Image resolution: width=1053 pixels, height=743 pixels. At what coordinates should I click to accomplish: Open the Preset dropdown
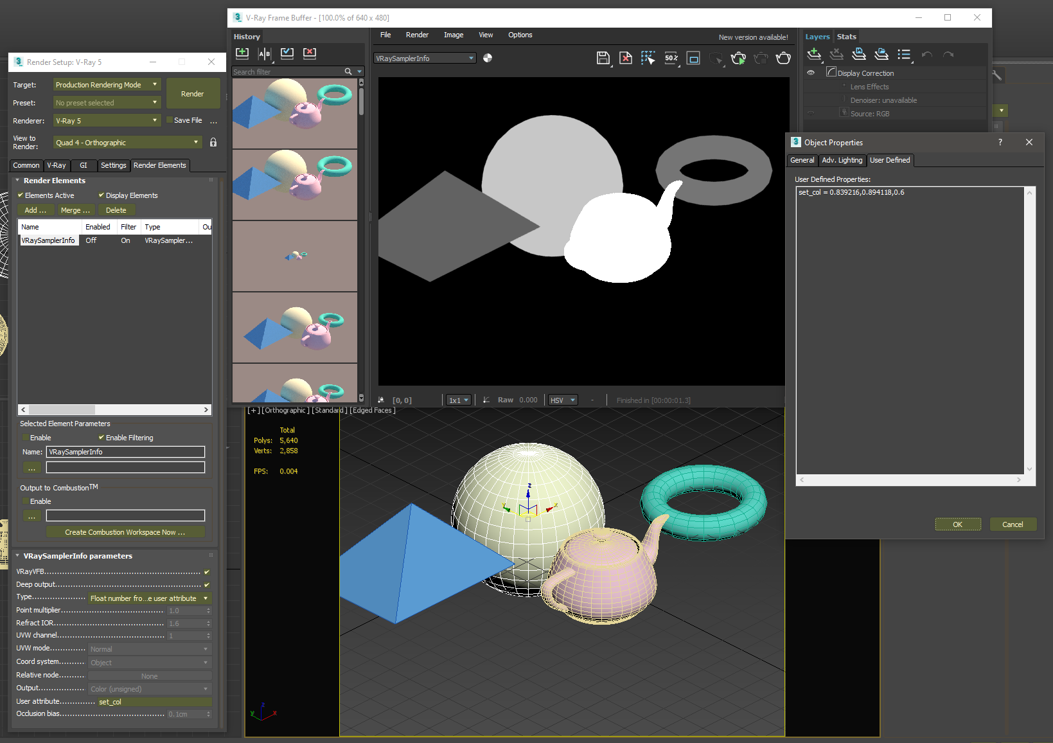107,103
